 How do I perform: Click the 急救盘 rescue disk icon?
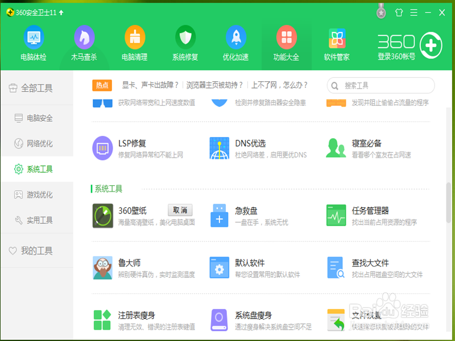(x=220, y=215)
